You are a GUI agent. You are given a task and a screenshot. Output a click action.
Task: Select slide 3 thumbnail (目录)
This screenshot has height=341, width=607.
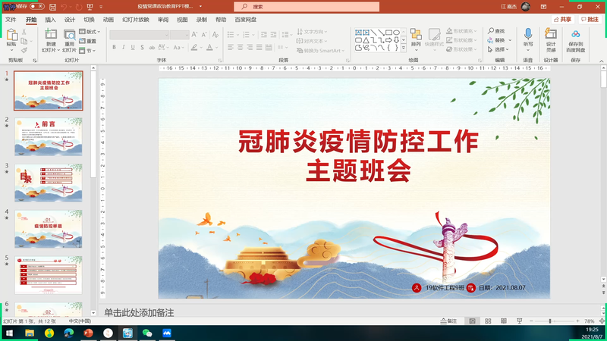(x=49, y=183)
